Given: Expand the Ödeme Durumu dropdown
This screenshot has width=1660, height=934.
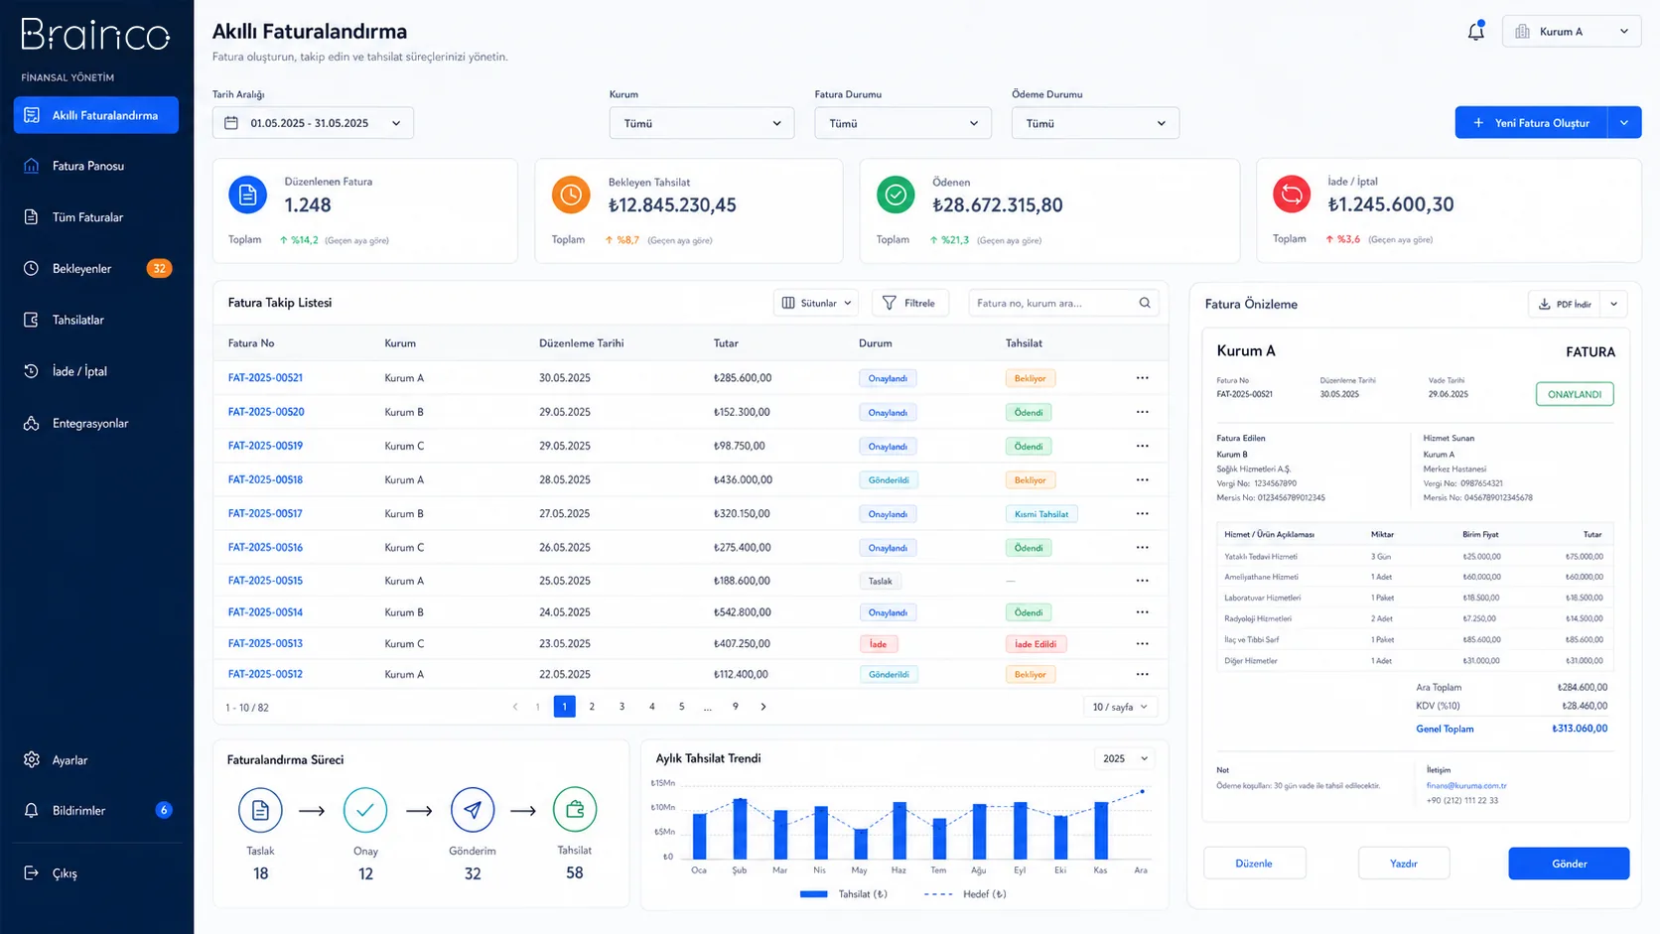Looking at the screenshot, I should pyautogui.click(x=1095, y=123).
